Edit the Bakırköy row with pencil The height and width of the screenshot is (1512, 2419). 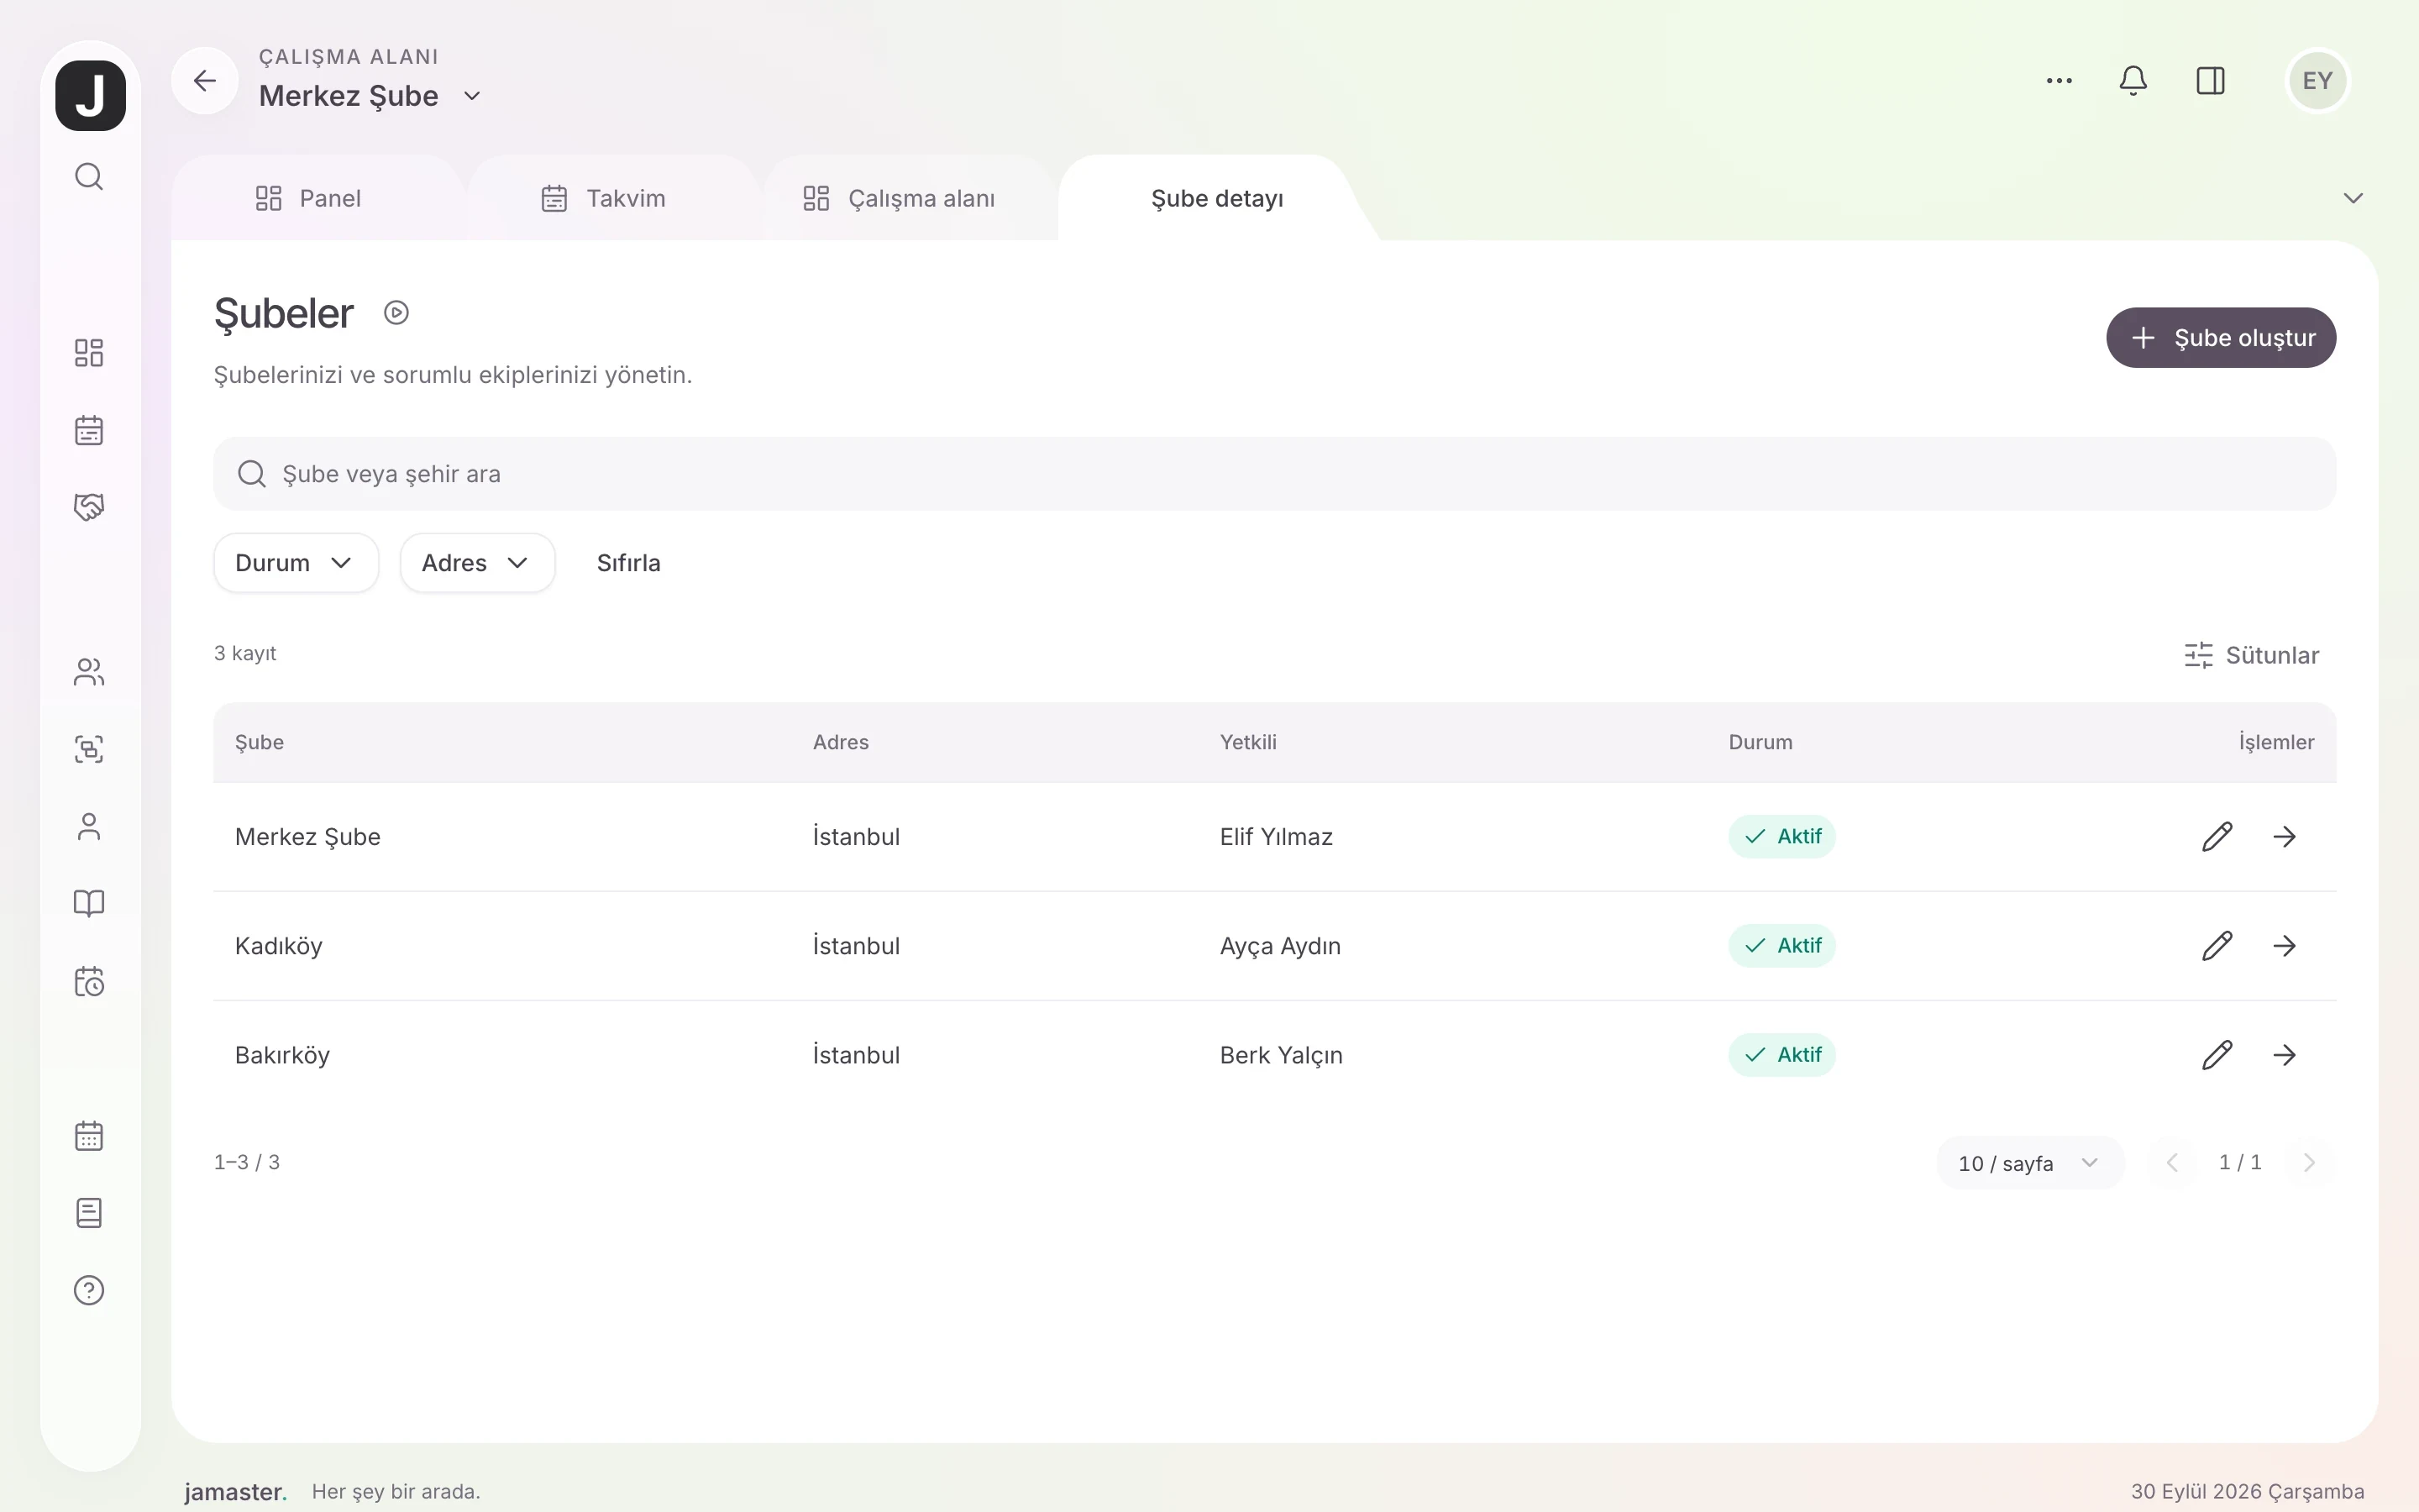2217,1055
